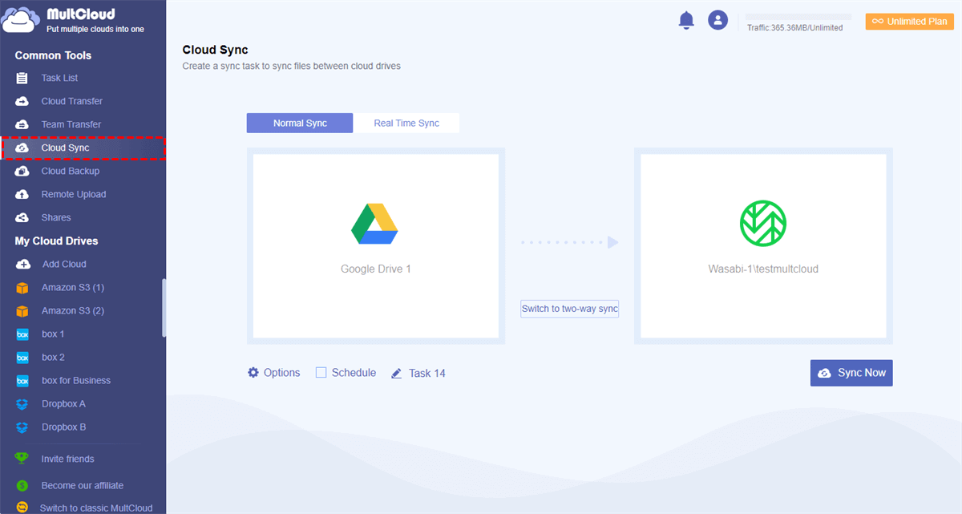Open Team Transfer in sidebar
The image size is (962, 514).
(x=71, y=124)
